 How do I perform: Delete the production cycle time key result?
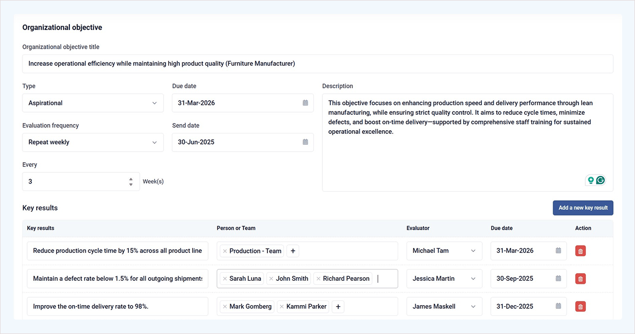pos(581,251)
